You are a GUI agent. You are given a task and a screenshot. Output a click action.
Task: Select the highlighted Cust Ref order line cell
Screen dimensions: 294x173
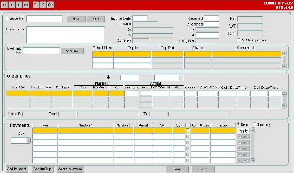click(18, 93)
